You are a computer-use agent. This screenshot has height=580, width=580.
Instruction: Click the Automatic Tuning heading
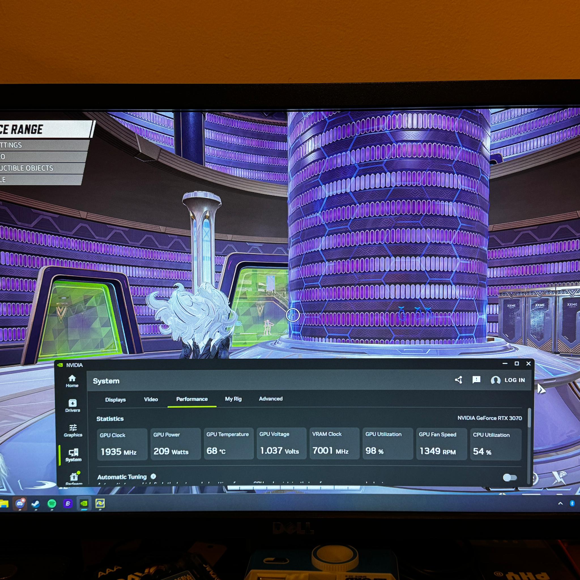tap(122, 477)
